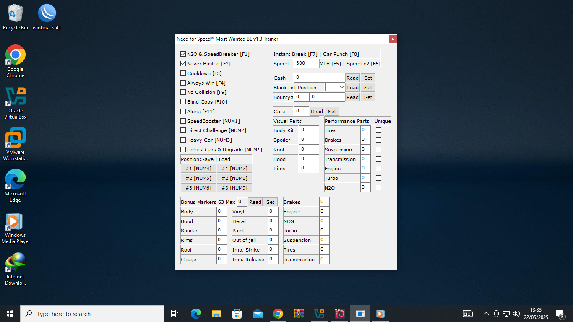Click the Set button for Cash
This screenshot has height=322, width=573.
tap(368, 78)
